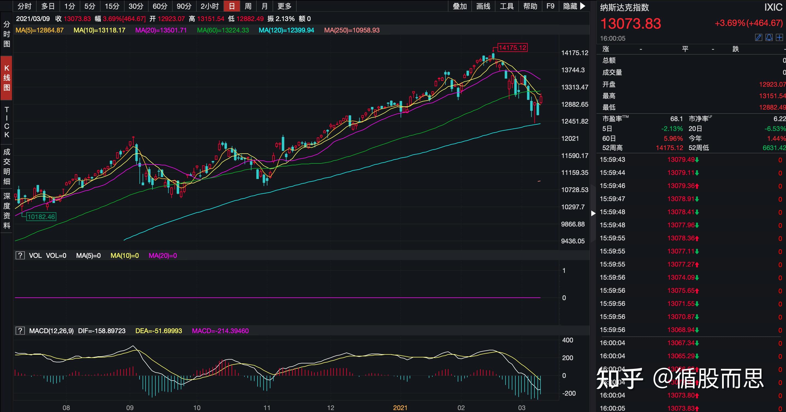Set a price alert with the bell icon
The width and height of the screenshot is (786, 412).
pos(769,37)
